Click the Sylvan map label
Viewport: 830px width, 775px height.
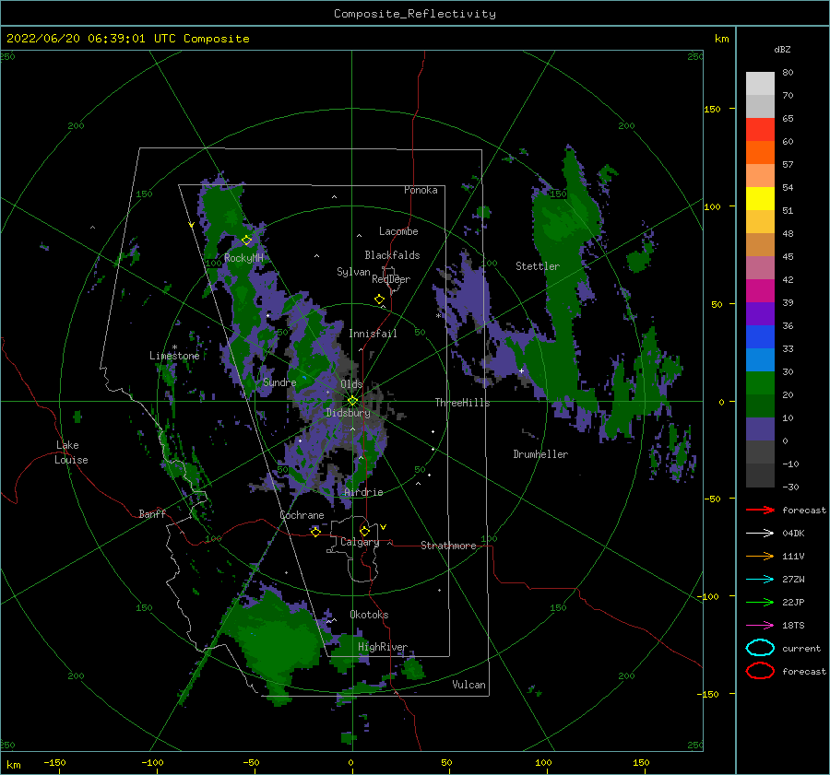tap(353, 272)
